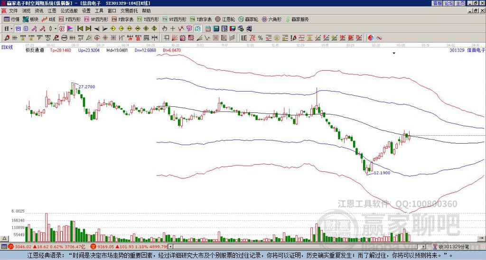486x260 pixels.
Task: Click the jump-to-last bar icon
Action: tap(88, 29)
